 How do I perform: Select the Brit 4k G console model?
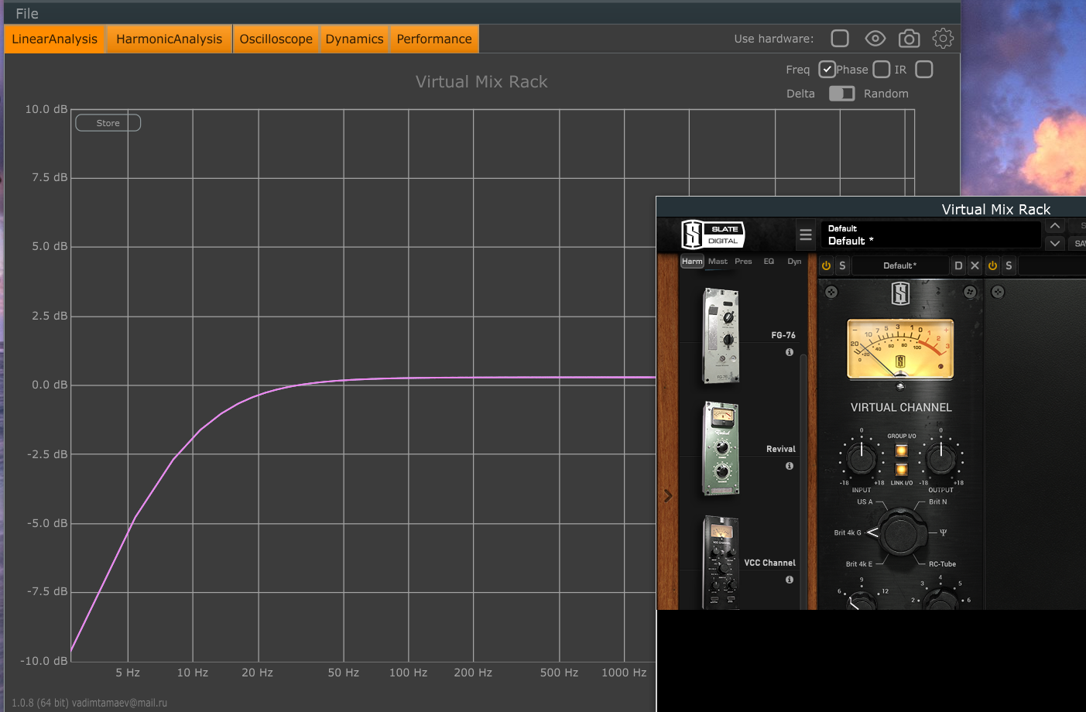pyautogui.click(x=848, y=532)
